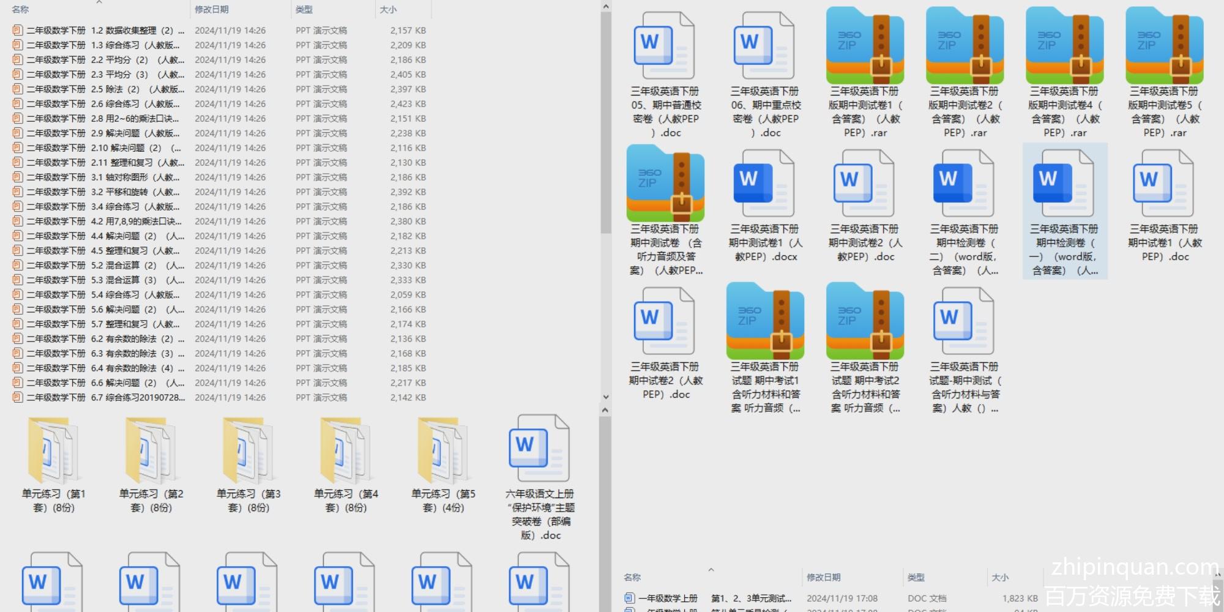
Task: Open the 单元练习（第1套）(8份) folder
Action: point(53,452)
